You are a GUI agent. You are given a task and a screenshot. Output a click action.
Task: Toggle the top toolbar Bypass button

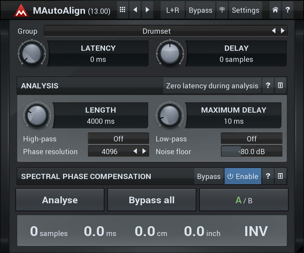(200, 10)
